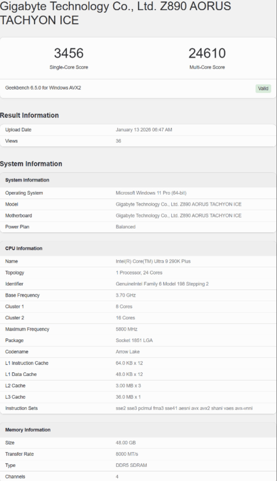The width and height of the screenshot is (277, 481).
Task: Click the 5800 MHz maximum frequency value
Action: click(x=126, y=329)
